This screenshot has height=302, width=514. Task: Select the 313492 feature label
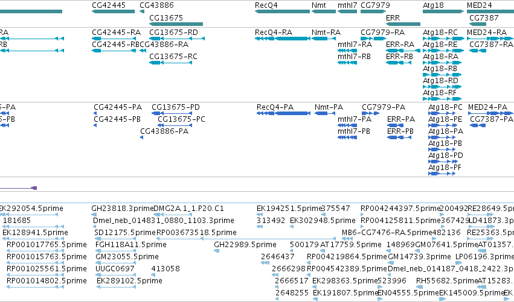[x=271, y=220]
